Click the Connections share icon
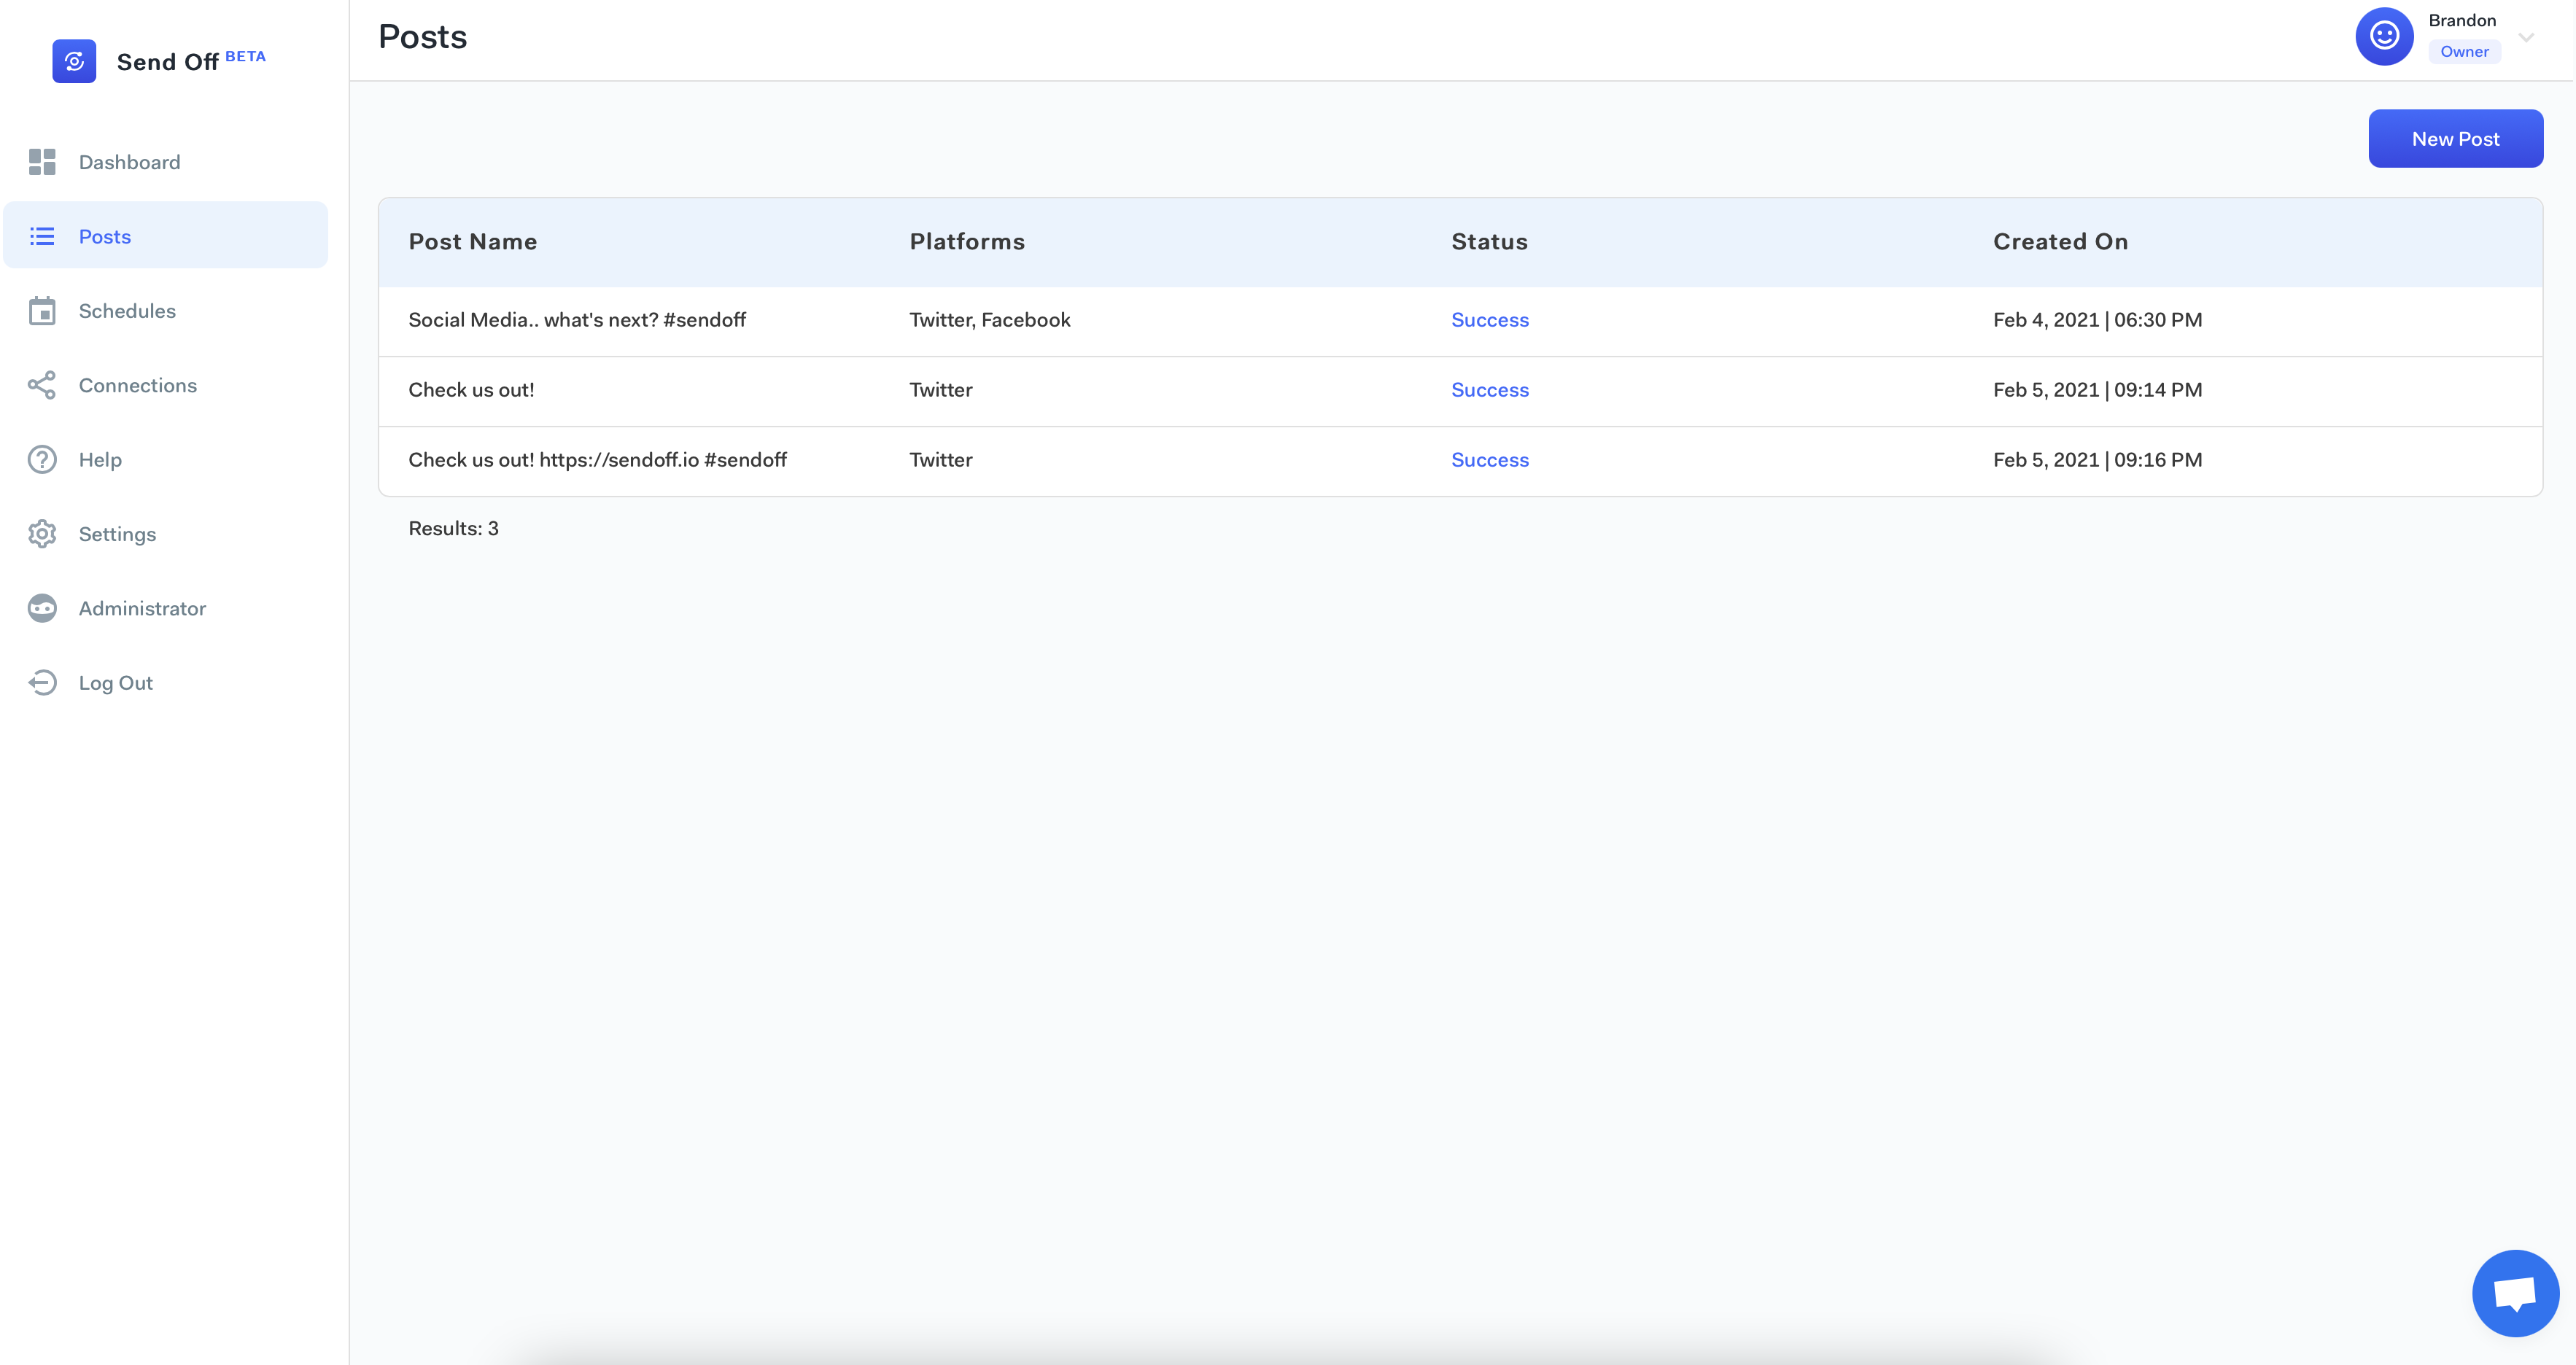This screenshot has height=1365, width=2576. pos(42,385)
